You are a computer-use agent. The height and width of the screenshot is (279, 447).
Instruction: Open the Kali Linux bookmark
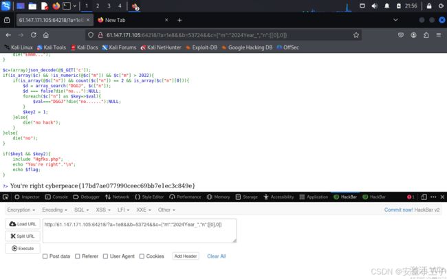(x=19, y=47)
